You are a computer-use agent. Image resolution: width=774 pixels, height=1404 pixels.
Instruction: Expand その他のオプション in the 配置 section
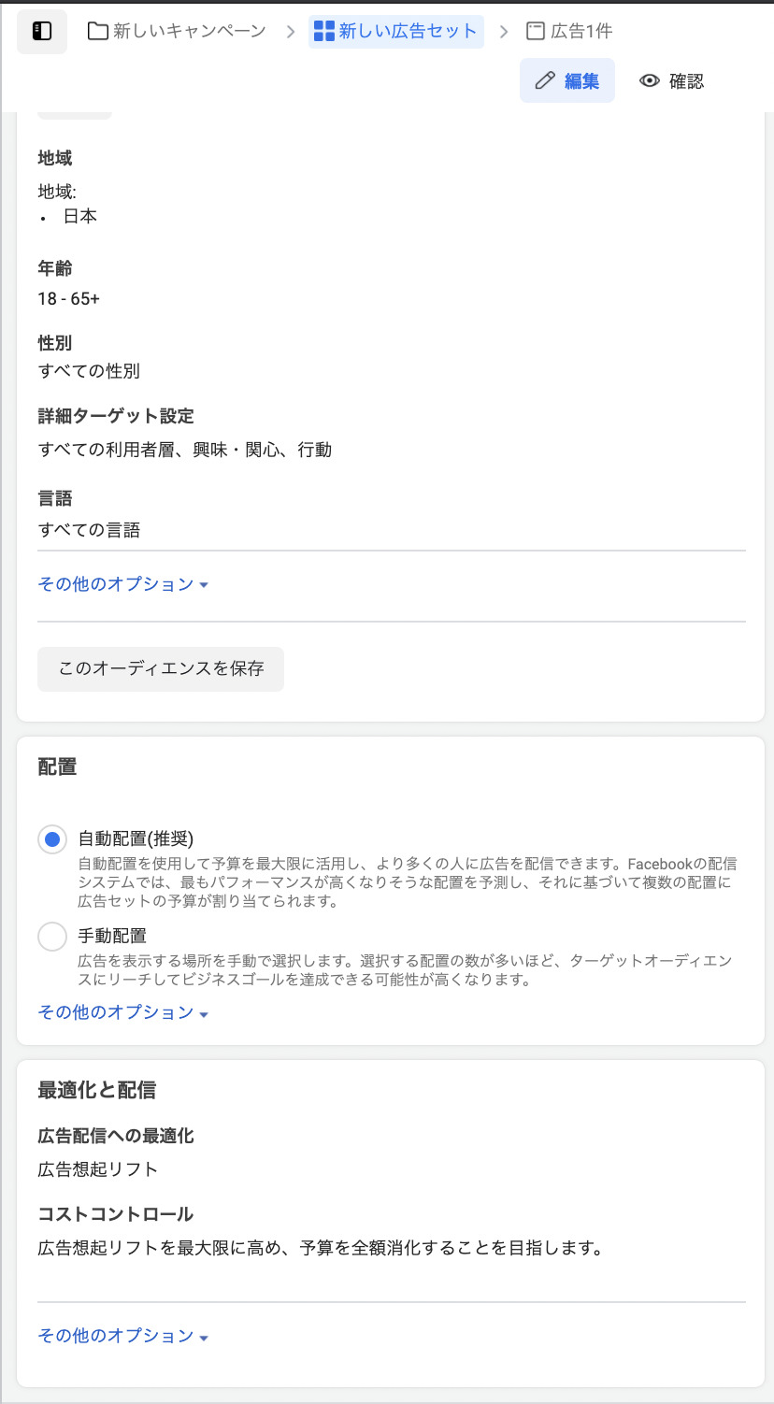pos(116,1012)
